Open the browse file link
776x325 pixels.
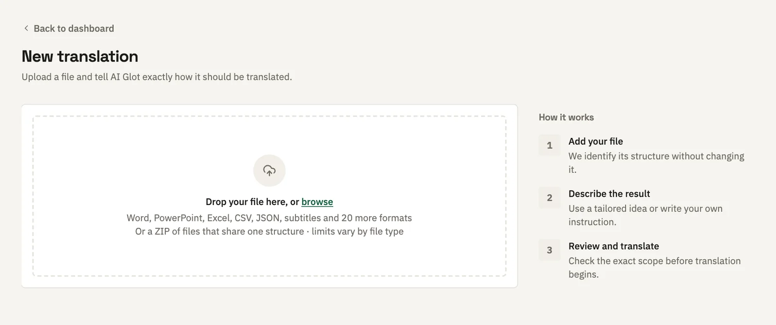(x=317, y=202)
